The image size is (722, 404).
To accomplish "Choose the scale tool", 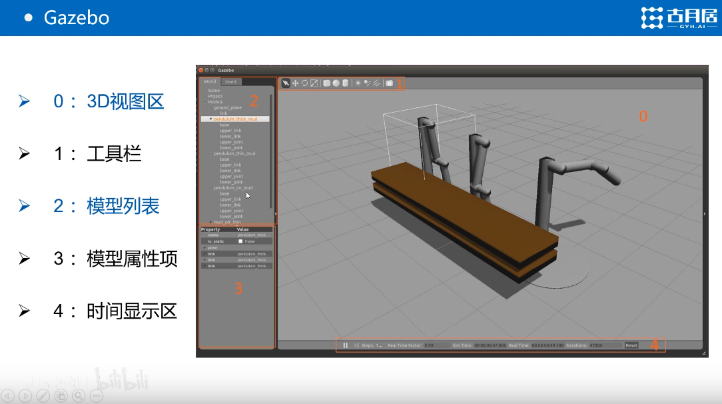I will coord(314,83).
